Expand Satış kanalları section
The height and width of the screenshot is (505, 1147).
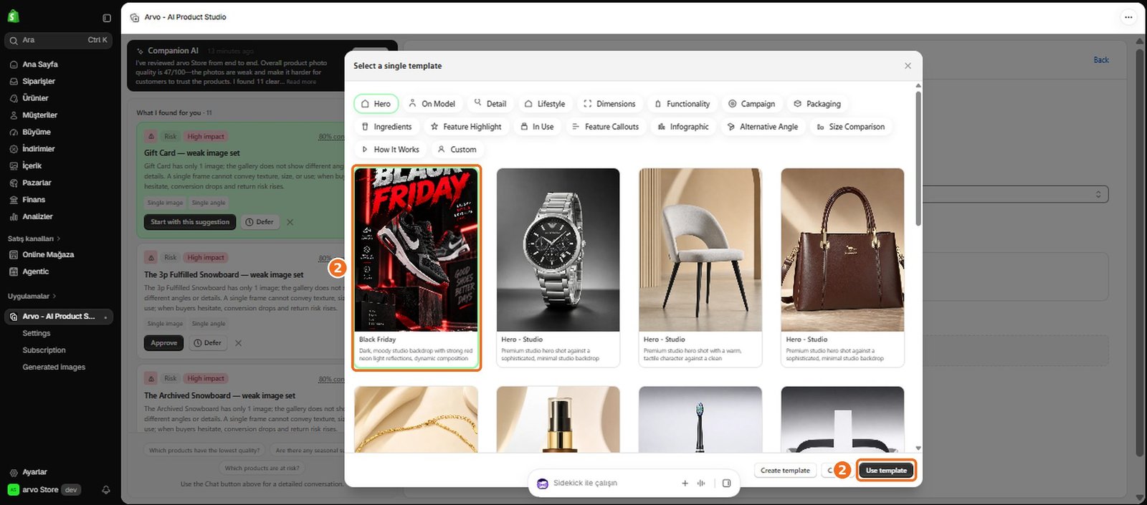pos(34,239)
